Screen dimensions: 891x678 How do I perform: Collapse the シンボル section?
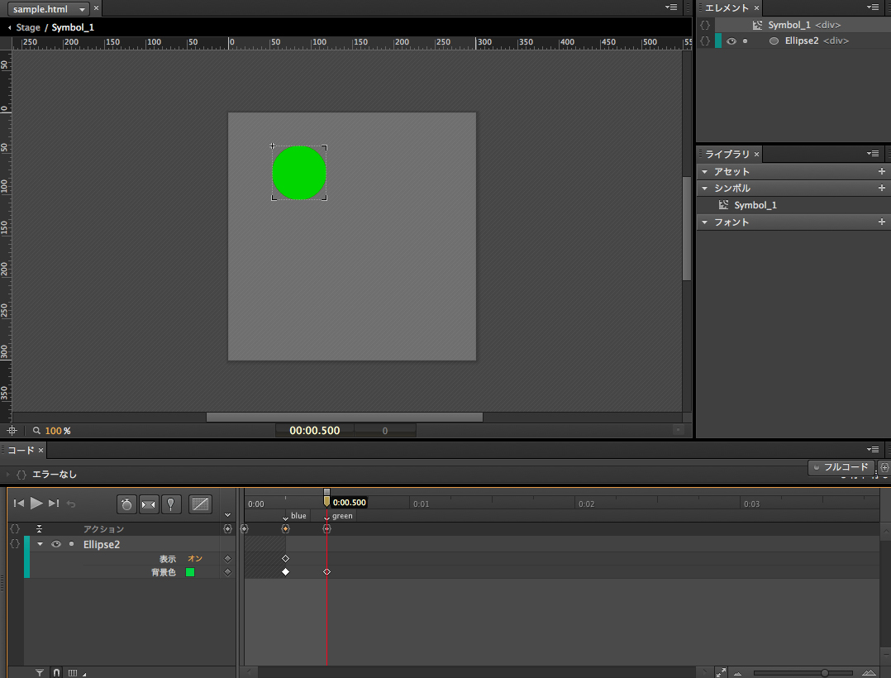[x=704, y=189]
